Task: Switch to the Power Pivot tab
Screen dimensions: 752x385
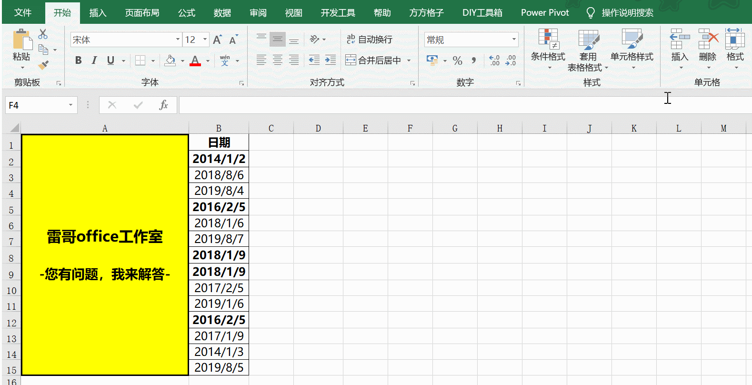Action: pos(545,13)
